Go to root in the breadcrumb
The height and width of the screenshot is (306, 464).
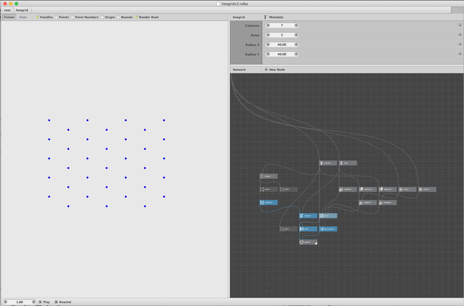(x=7, y=10)
